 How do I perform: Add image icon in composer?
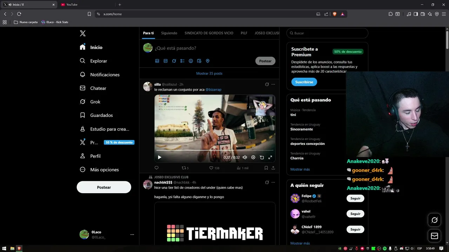point(157,61)
